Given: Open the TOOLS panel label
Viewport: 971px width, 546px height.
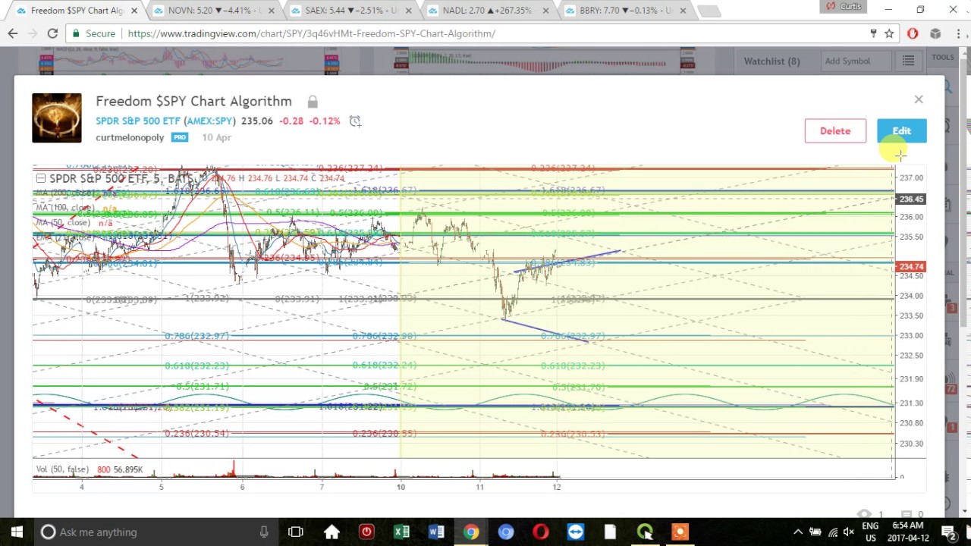Looking at the screenshot, I should click(943, 57).
